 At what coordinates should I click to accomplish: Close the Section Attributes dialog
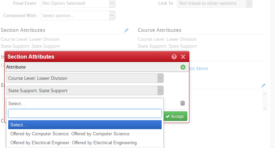coord(183,57)
